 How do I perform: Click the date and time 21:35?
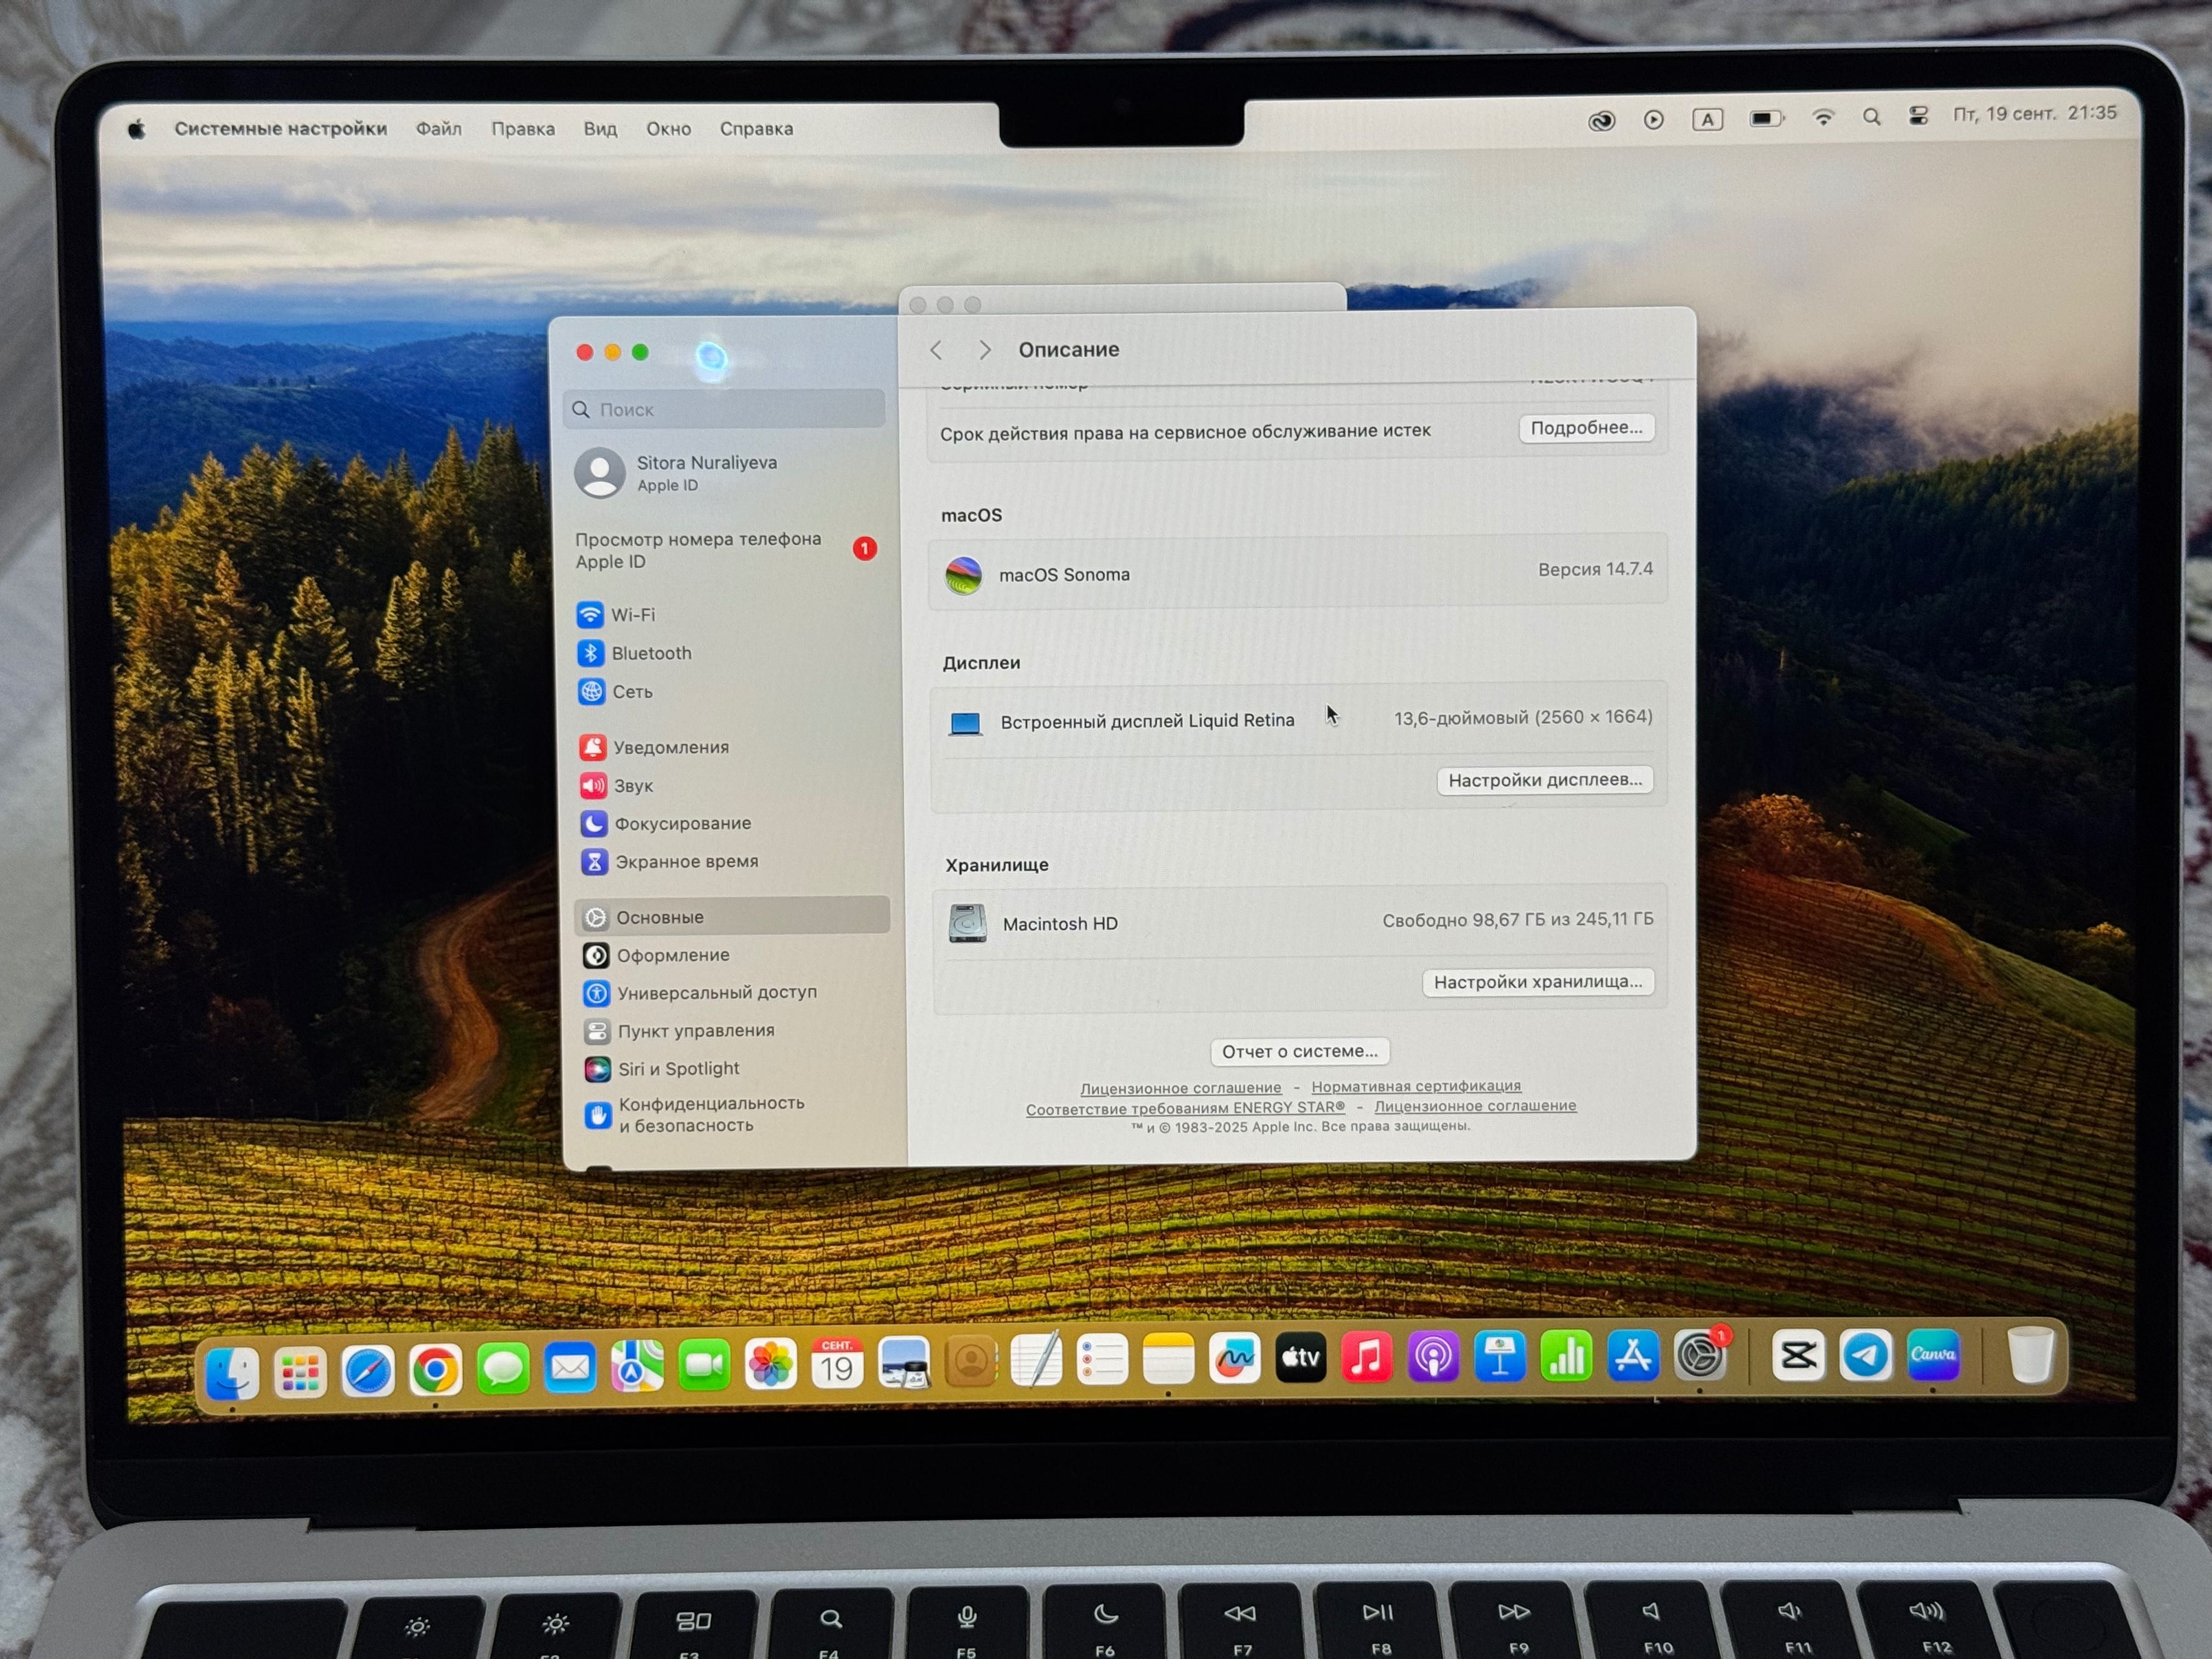[2034, 113]
